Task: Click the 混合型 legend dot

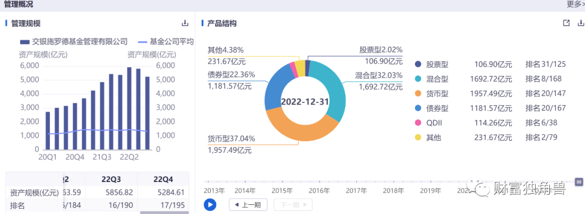Action: tap(418, 79)
